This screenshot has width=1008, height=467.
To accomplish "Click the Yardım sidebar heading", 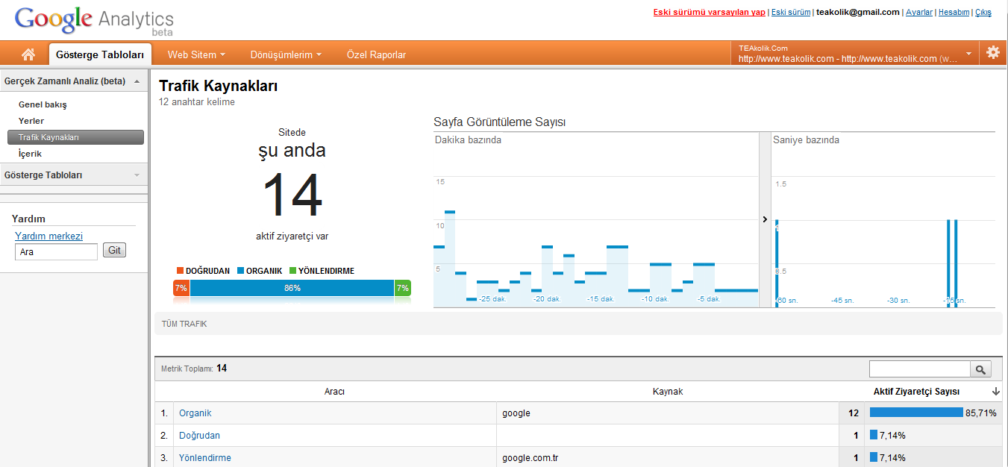I will coord(29,219).
